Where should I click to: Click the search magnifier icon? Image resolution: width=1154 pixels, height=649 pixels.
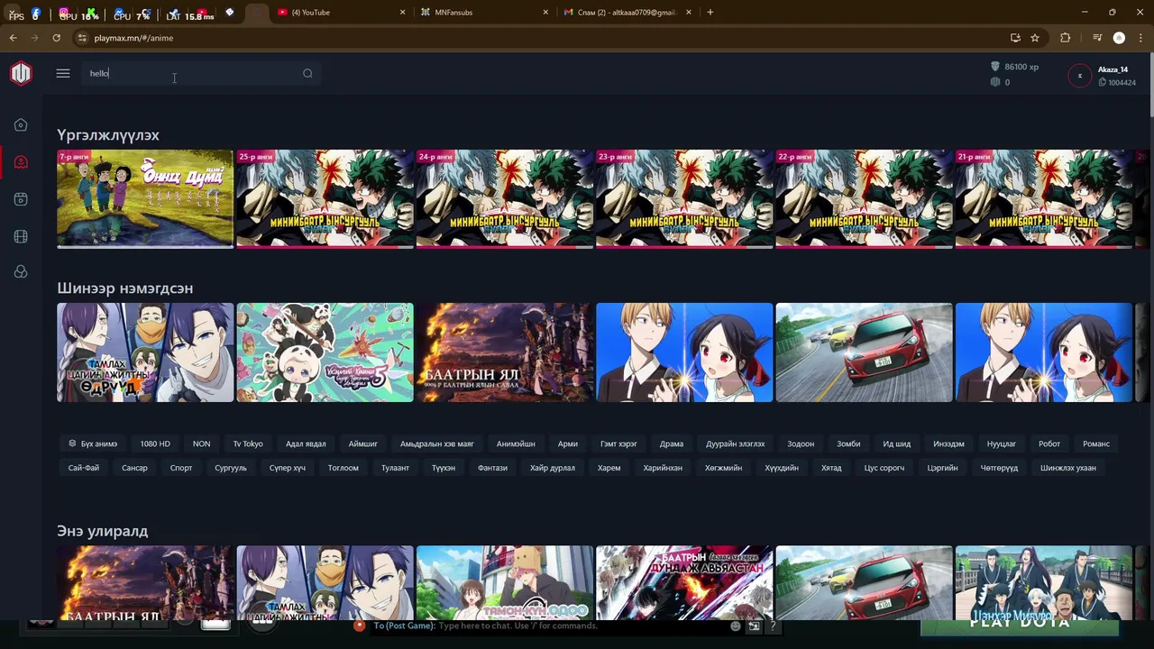[x=307, y=73]
